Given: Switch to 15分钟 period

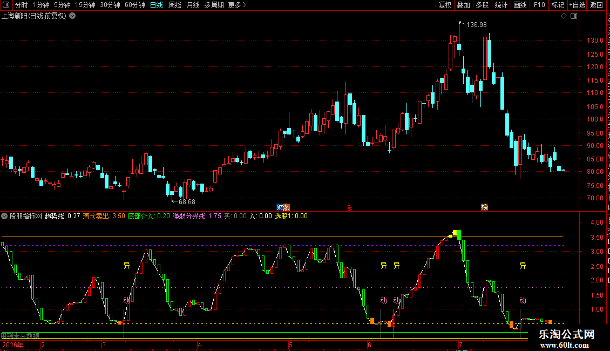Looking at the screenshot, I should point(85,5).
